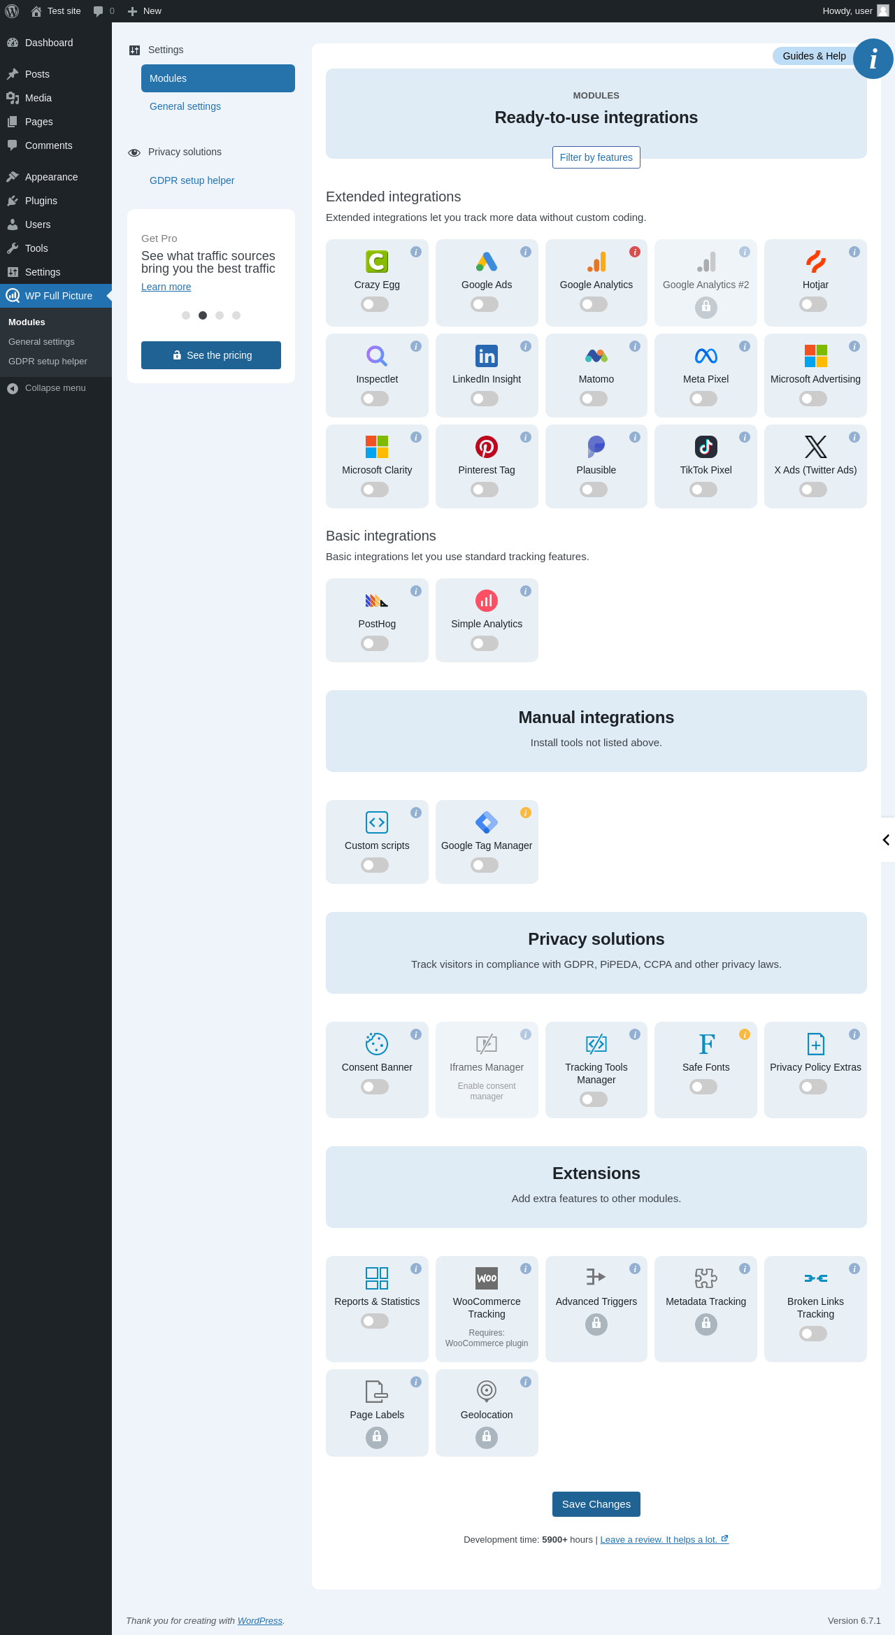Click the WordPress logo in admin bar
Screen dimensions: 895x1635
click(x=12, y=11)
